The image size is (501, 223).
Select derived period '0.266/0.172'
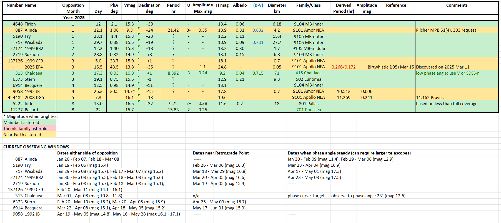tap(344, 67)
